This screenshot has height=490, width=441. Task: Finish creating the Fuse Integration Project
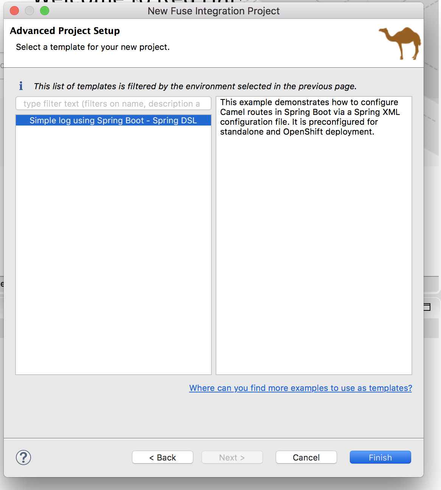pyautogui.click(x=380, y=457)
